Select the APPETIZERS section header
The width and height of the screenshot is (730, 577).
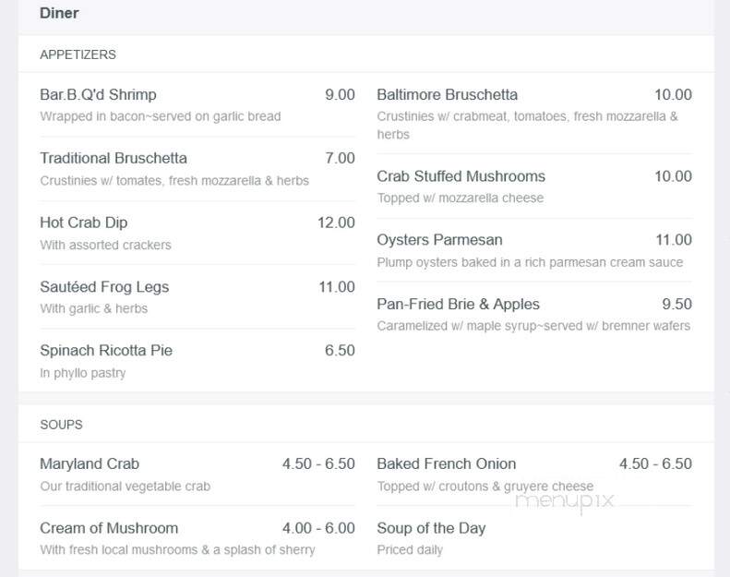pyautogui.click(x=78, y=54)
